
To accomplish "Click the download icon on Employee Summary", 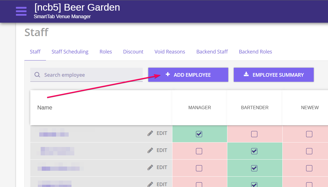I will click(246, 74).
